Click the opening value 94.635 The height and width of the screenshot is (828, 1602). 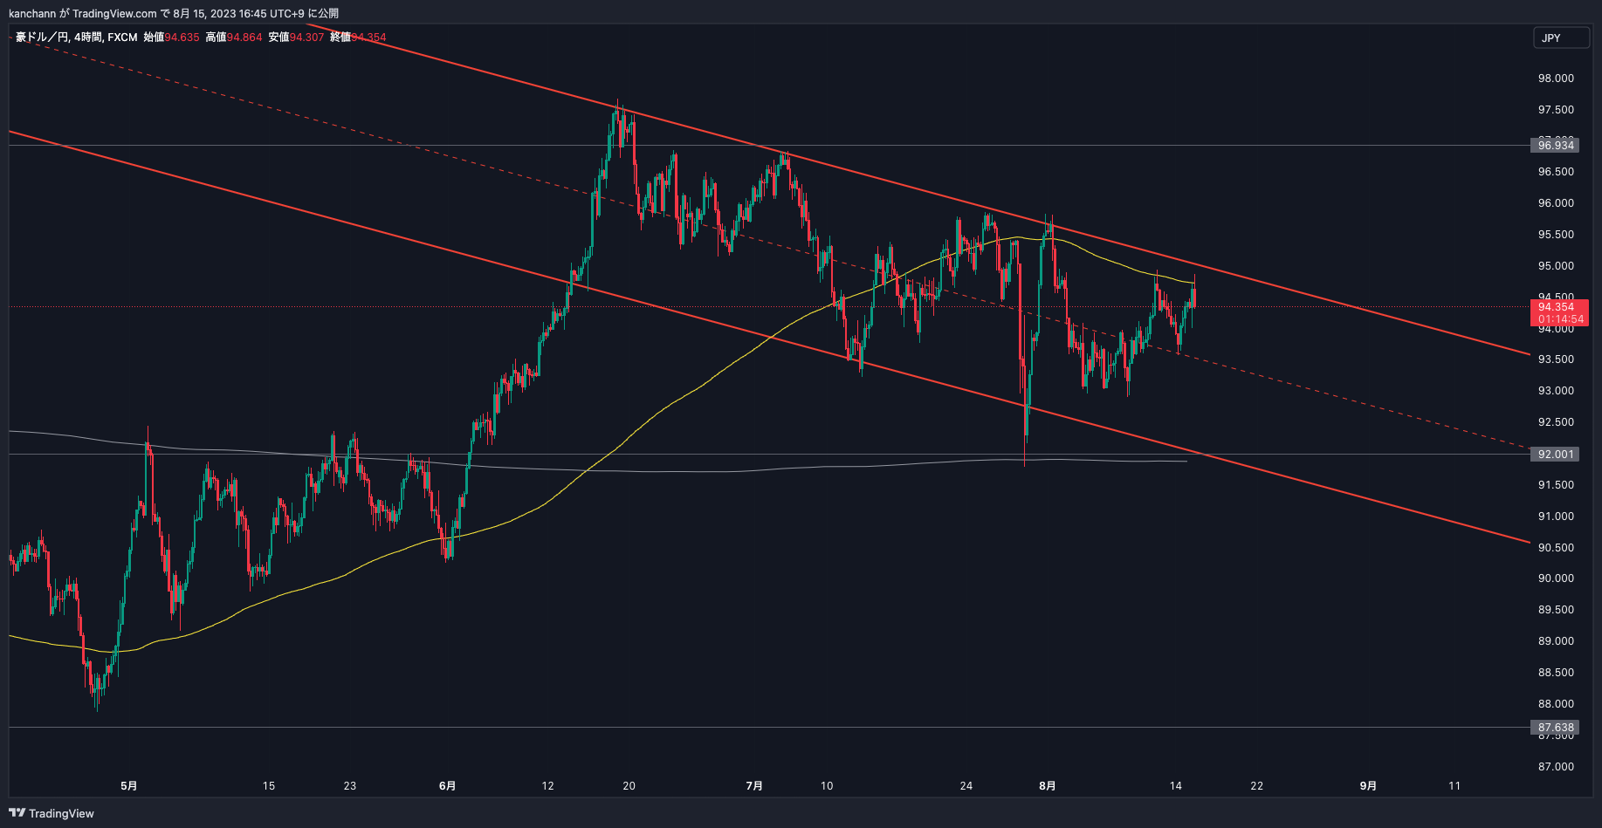click(x=182, y=37)
